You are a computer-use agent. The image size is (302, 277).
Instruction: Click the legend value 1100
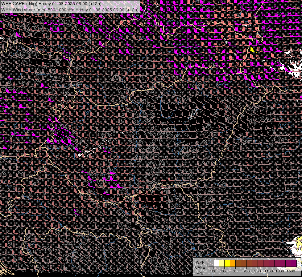pos(269,271)
